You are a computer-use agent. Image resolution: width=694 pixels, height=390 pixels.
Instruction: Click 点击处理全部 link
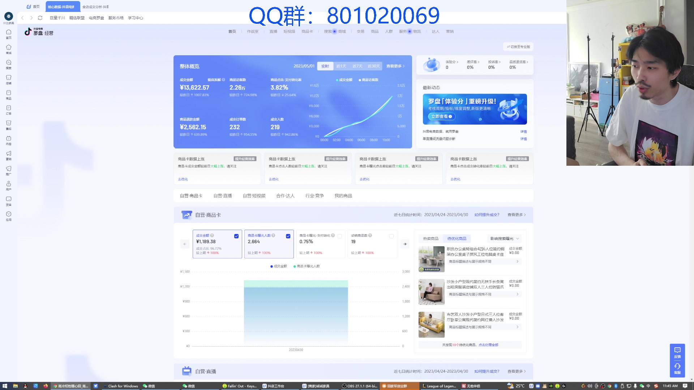point(488,345)
